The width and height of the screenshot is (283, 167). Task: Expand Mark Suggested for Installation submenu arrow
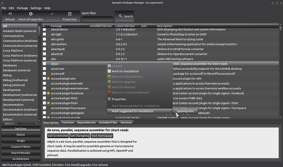[x=171, y=111]
